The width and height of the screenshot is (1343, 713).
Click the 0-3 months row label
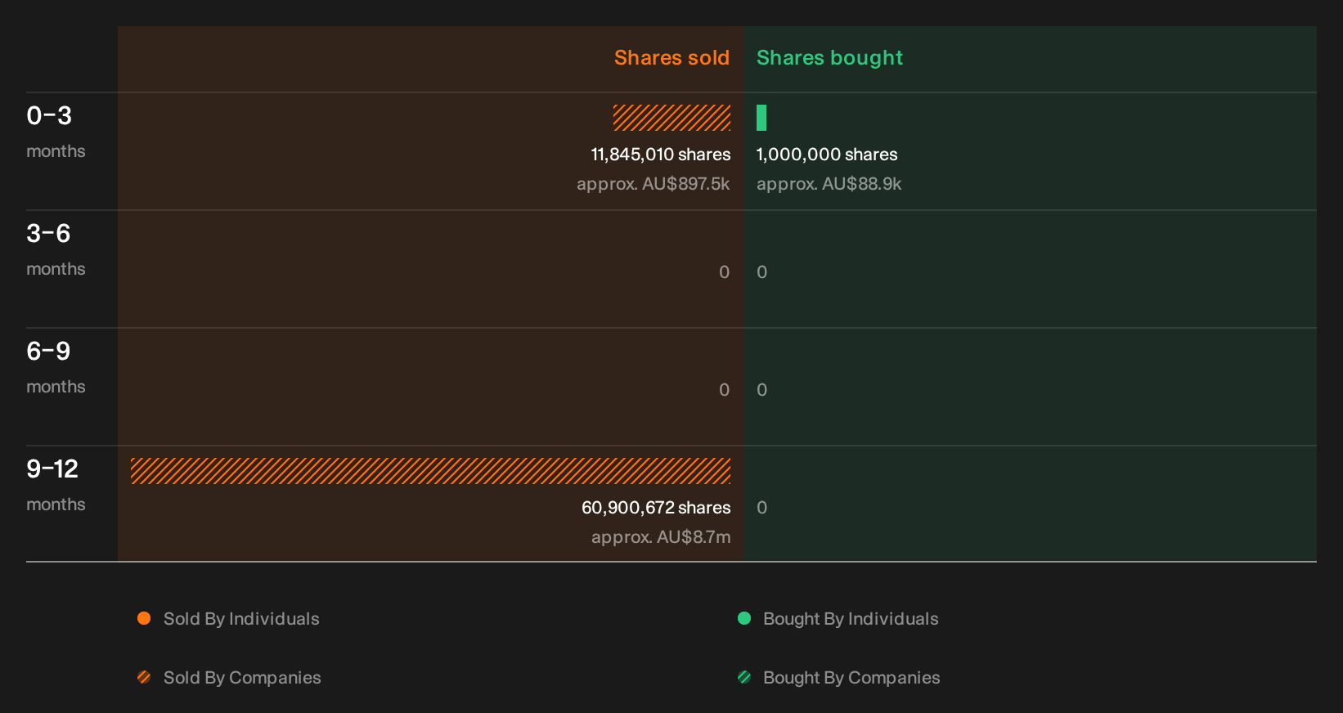tap(56, 132)
